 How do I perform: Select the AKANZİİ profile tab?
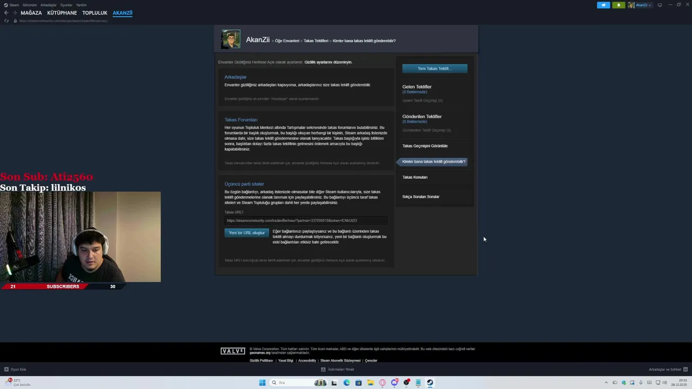[x=122, y=13]
